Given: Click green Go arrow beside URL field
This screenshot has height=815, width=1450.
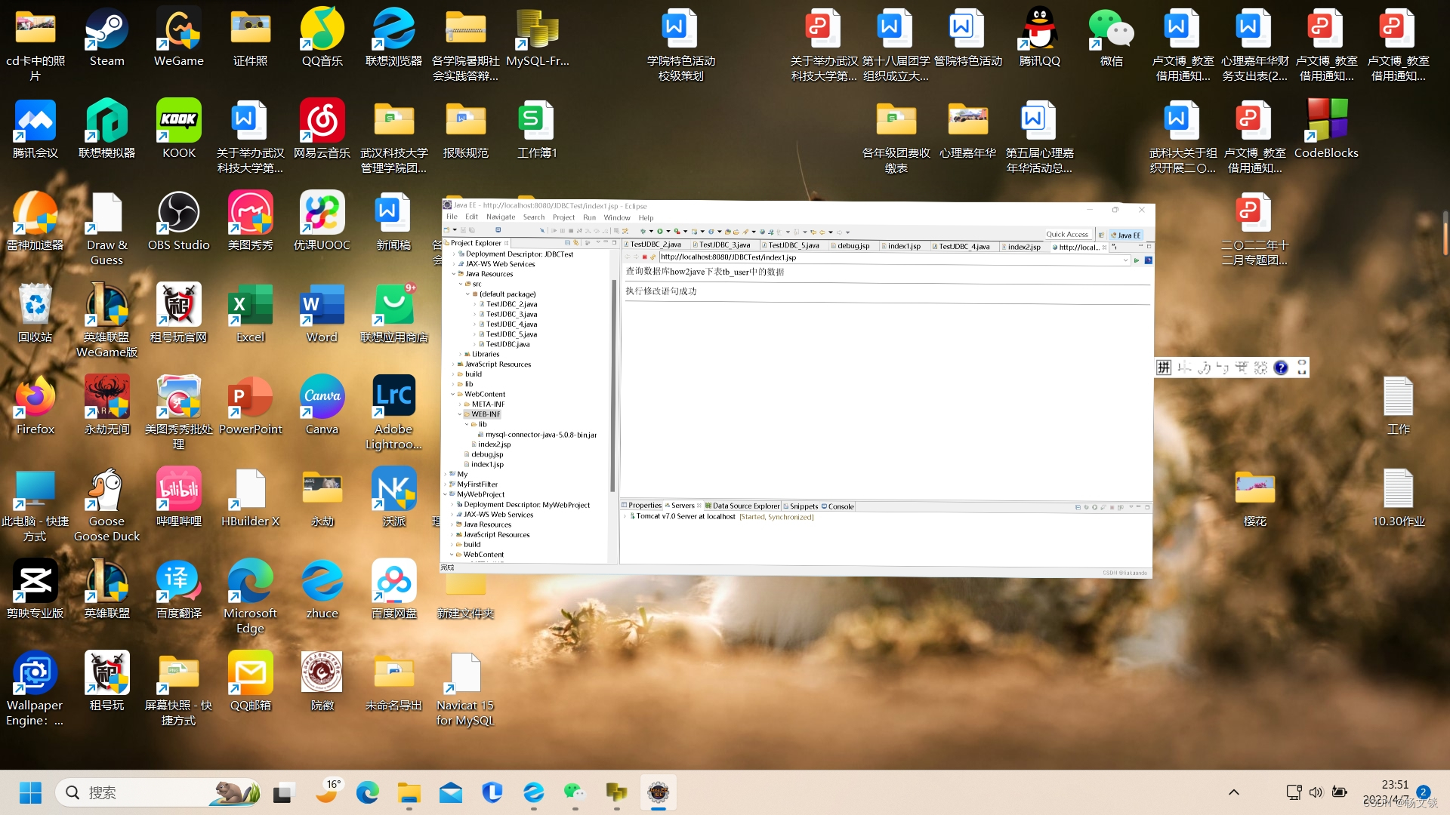Looking at the screenshot, I should pos(1136,260).
